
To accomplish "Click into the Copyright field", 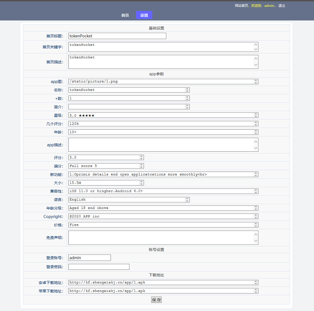I will [163, 216].
